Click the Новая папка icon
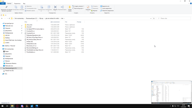The image size is (192, 108). tap(70, 7)
